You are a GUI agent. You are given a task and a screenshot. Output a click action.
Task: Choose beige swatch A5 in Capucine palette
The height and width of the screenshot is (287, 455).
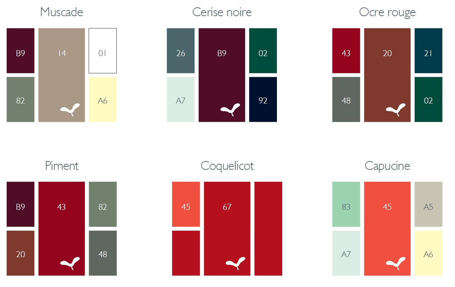point(428,205)
